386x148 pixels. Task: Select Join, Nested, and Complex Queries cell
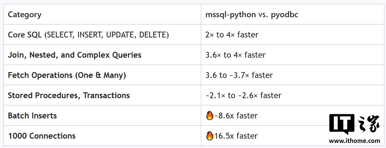click(x=75, y=55)
